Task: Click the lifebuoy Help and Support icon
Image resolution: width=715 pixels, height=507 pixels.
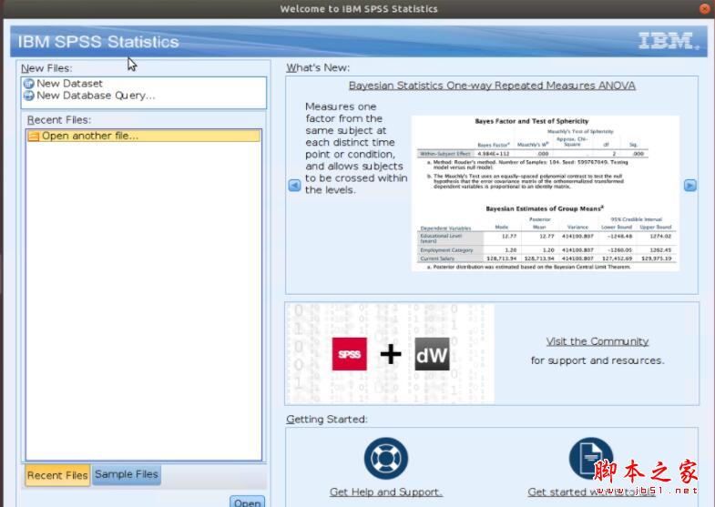Action: tap(386, 458)
